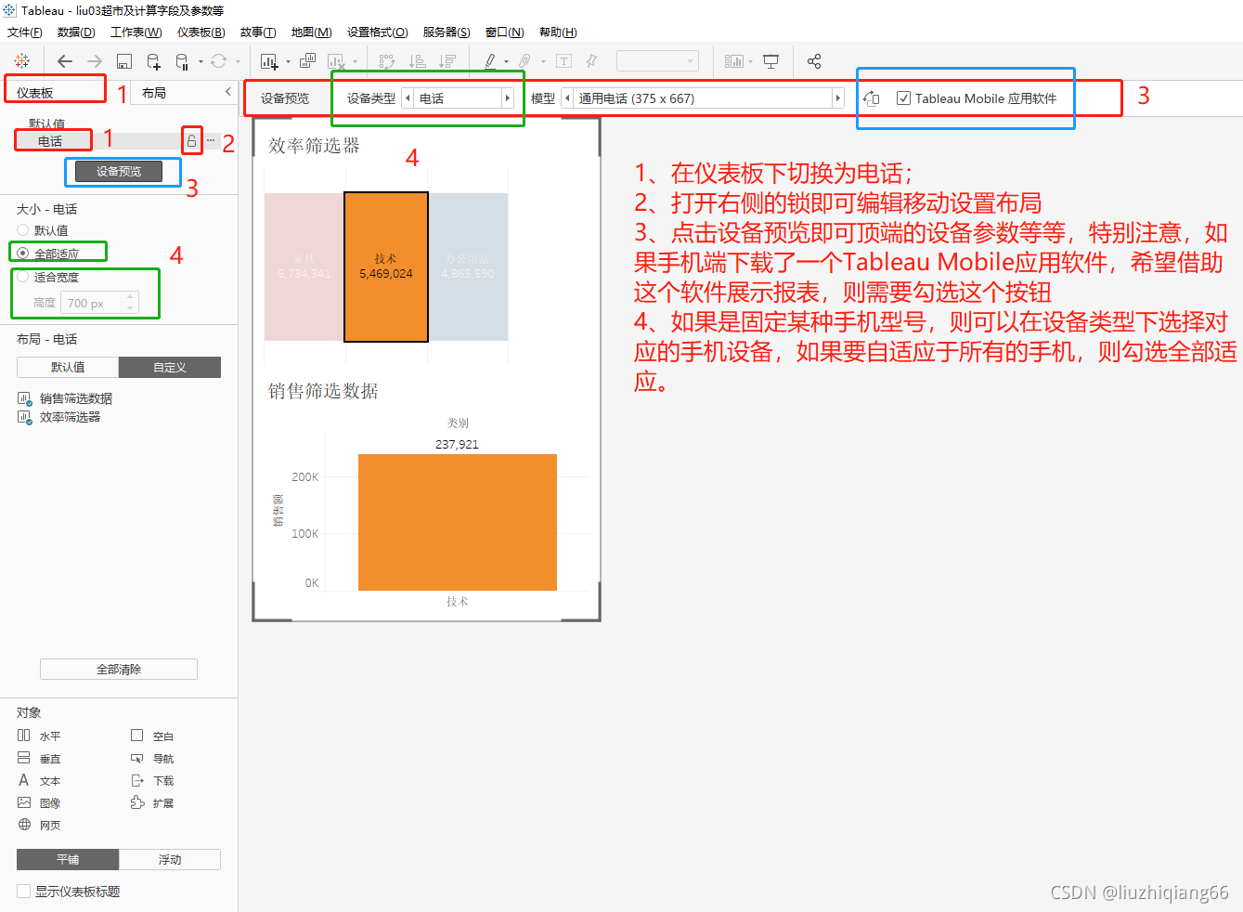Screen dimensions: 1243x912
Task: Click the 网页 web page object
Action: (x=39, y=825)
